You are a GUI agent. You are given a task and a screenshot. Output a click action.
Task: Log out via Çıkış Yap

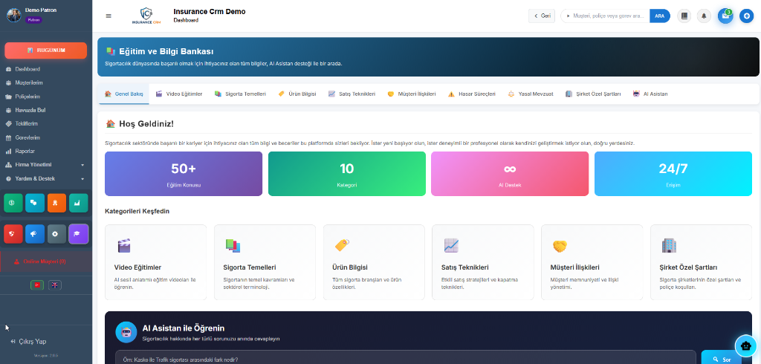(x=29, y=342)
